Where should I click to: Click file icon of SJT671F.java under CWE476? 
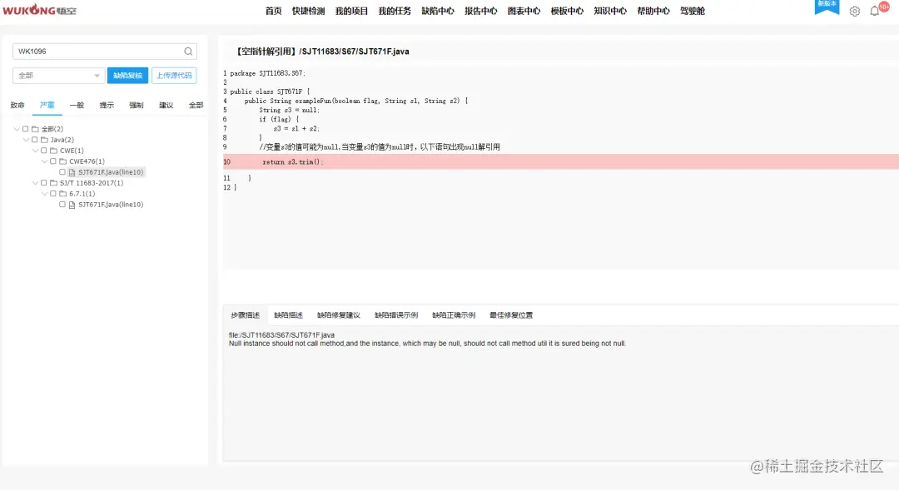(x=72, y=172)
